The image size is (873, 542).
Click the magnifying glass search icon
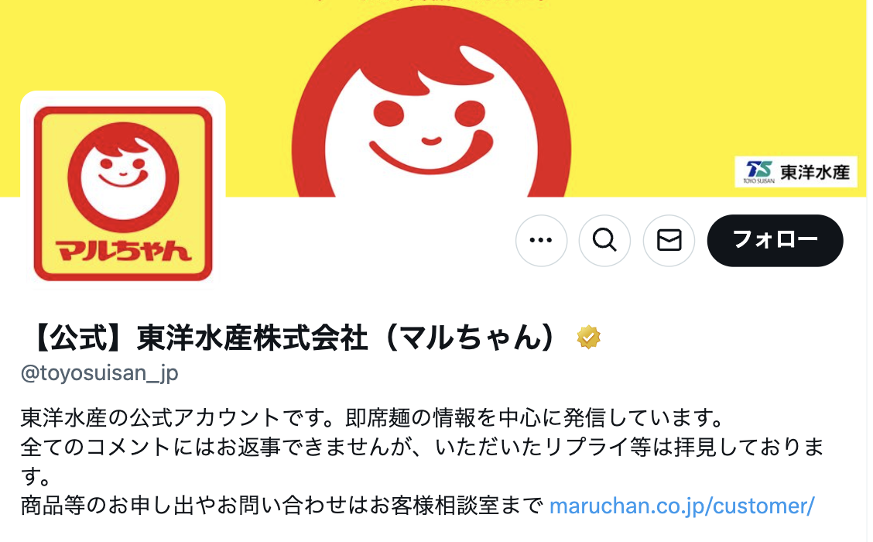pos(604,241)
